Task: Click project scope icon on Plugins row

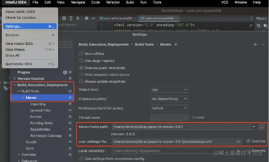Action: point(70,72)
